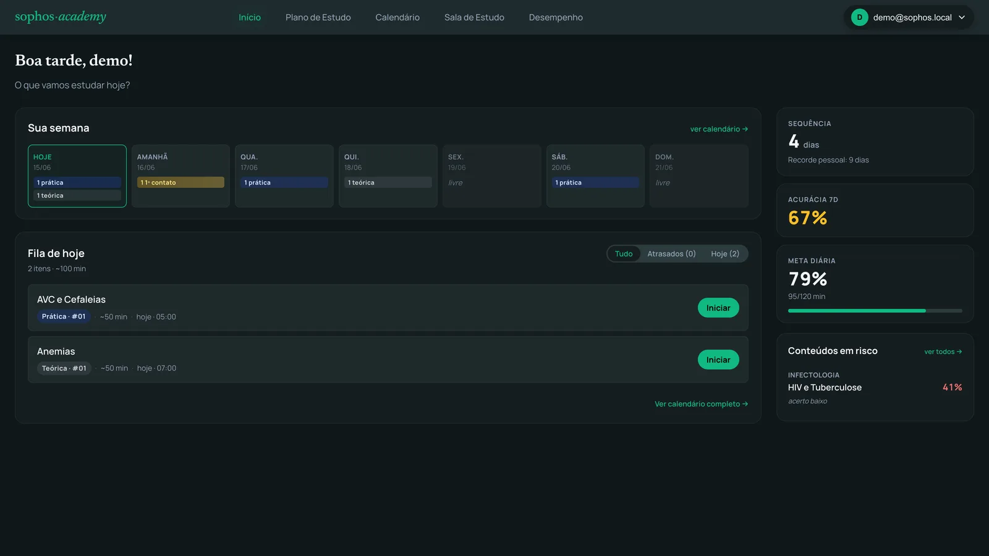
Task: Open Sala de Estudo
Action: [x=474, y=17]
